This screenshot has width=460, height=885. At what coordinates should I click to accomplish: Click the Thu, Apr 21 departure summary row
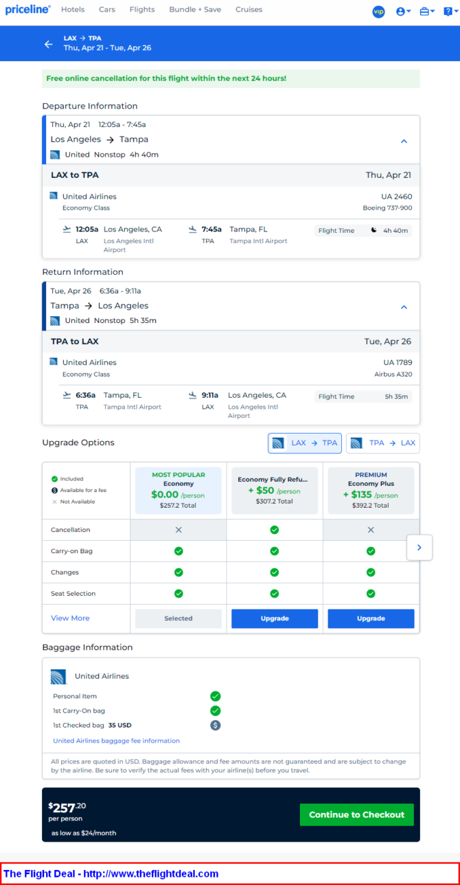tap(231, 139)
